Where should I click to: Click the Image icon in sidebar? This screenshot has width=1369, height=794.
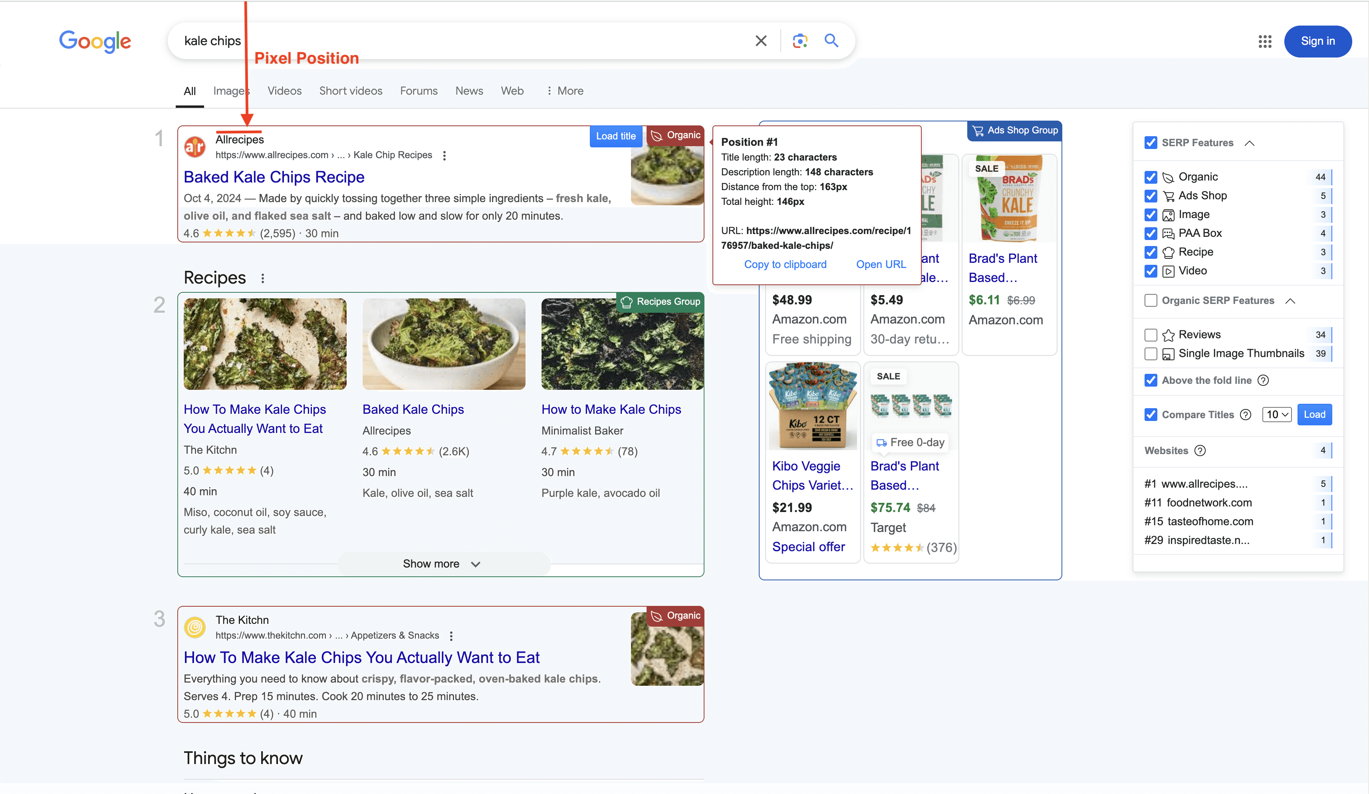pos(1168,215)
